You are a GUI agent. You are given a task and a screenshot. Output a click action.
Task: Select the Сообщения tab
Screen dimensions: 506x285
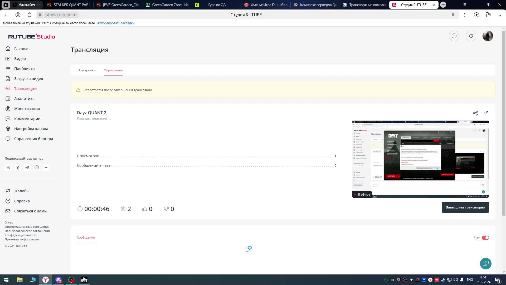[x=86, y=237]
